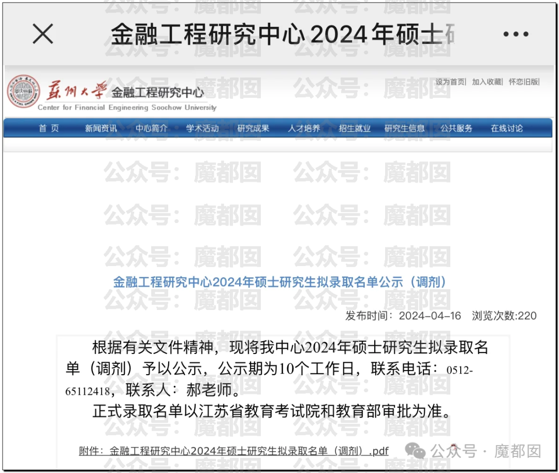The width and height of the screenshot is (559, 473).
Task: Open 招生就业 menu item
Action: click(355, 128)
